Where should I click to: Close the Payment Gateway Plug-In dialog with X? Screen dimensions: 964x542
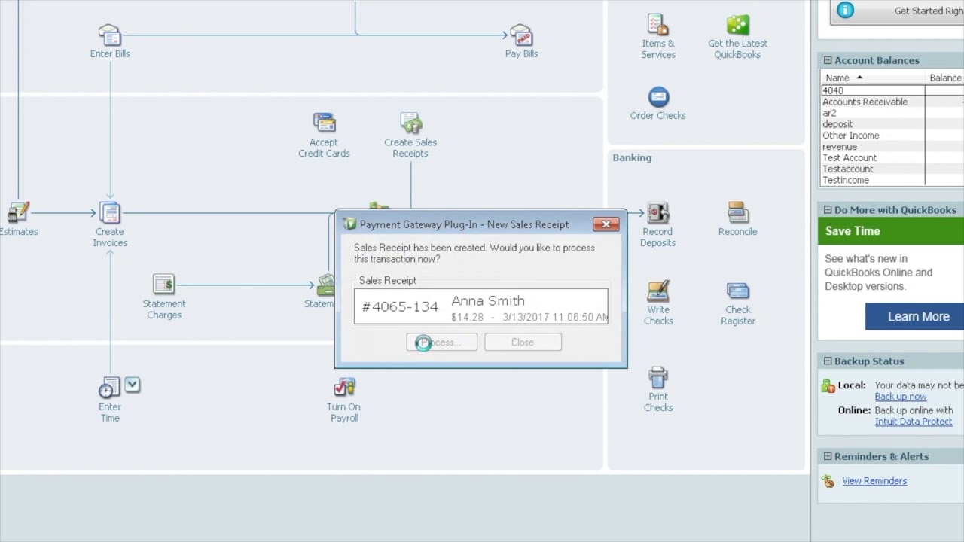tap(606, 224)
